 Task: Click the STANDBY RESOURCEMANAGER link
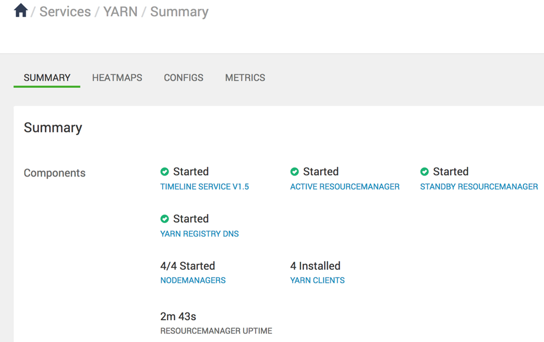click(x=479, y=187)
